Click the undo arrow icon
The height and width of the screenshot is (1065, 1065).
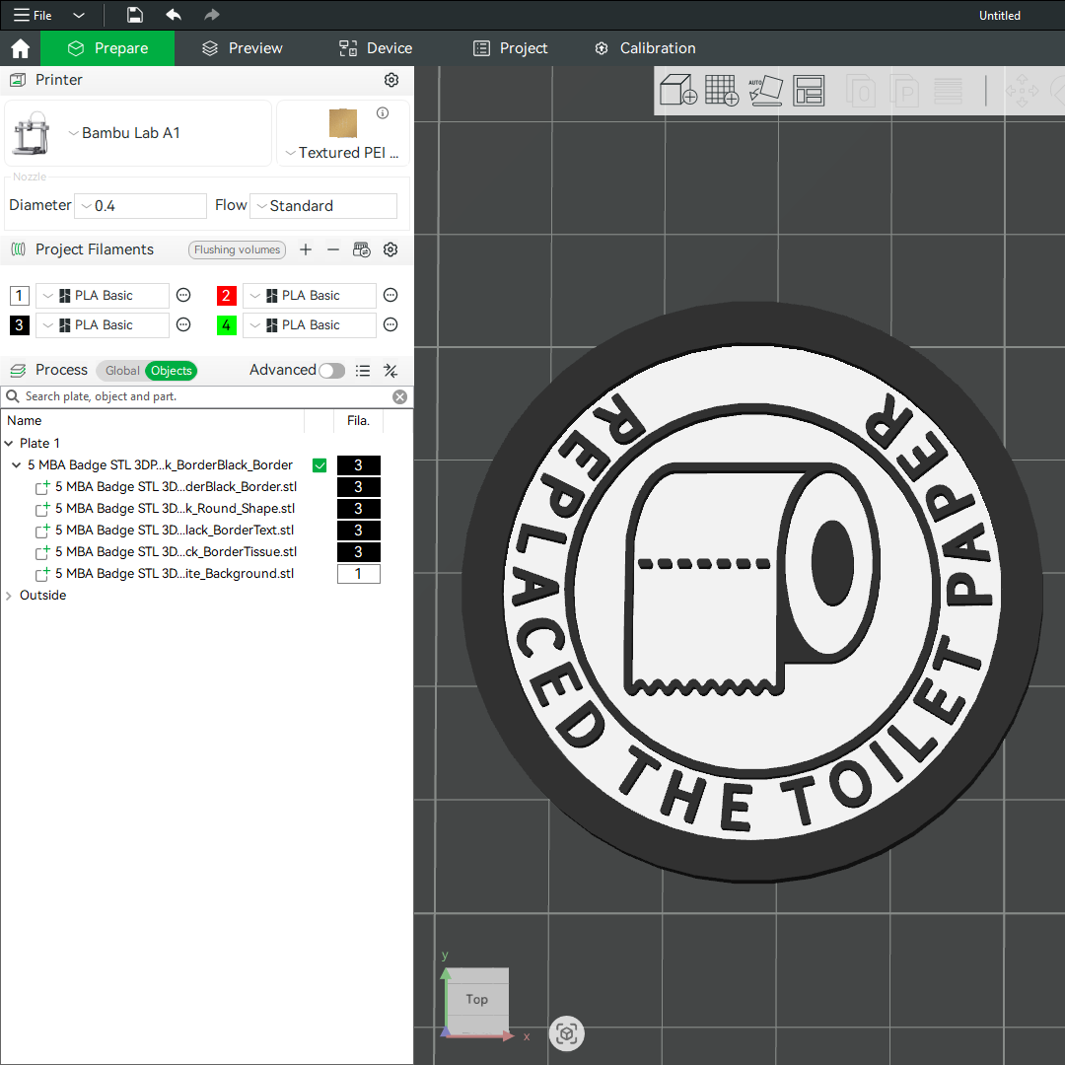[x=174, y=15]
